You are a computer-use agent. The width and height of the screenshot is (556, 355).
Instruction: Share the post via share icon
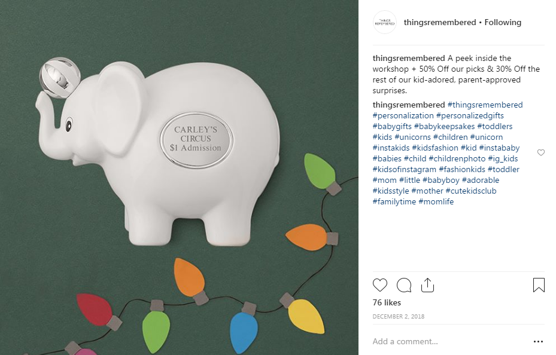click(x=427, y=285)
